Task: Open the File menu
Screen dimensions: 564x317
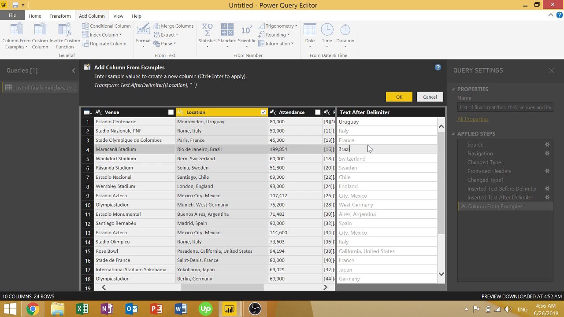Action: pos(12,15)
